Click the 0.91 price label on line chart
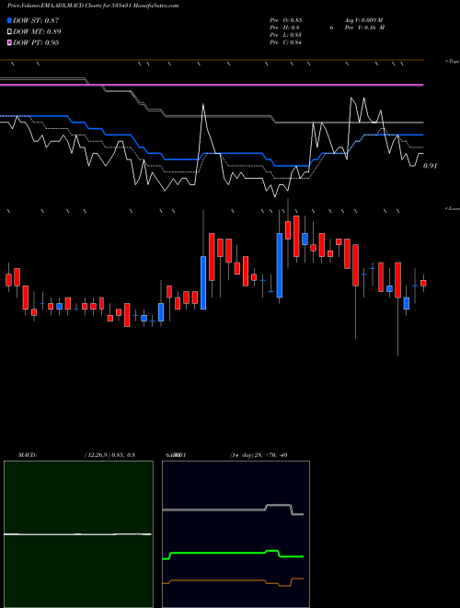Viewport: 460px width, 608px height. [x=430, y=166]
